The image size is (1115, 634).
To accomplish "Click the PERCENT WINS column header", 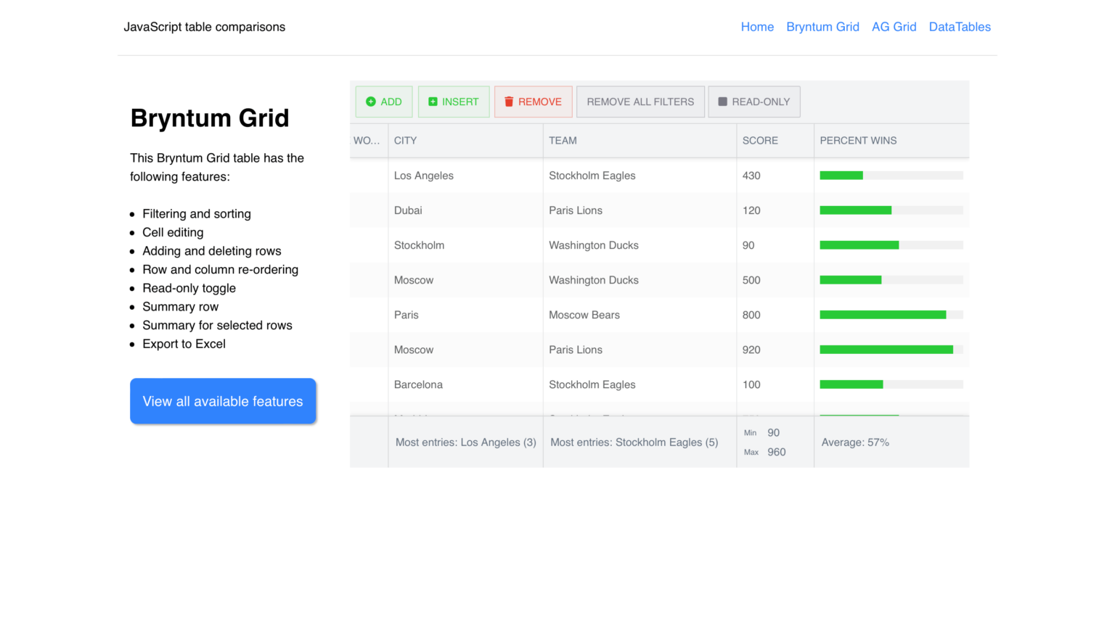I will click(x=858, y=141).
